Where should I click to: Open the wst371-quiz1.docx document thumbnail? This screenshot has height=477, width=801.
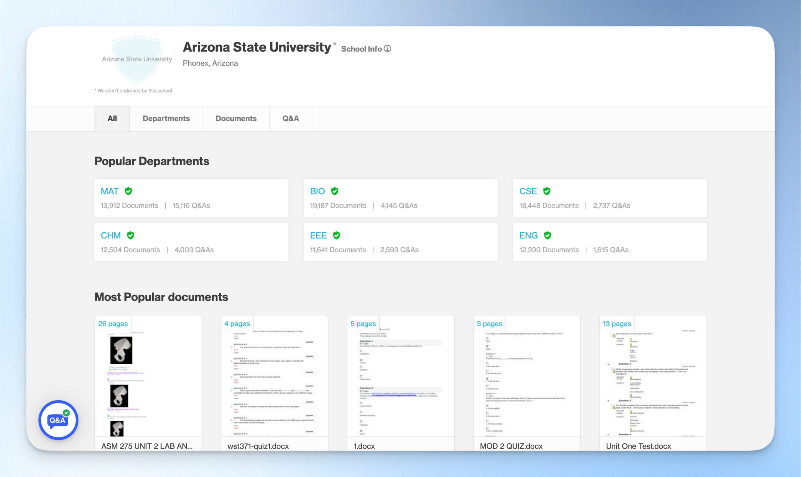click(x=274, y=382)
